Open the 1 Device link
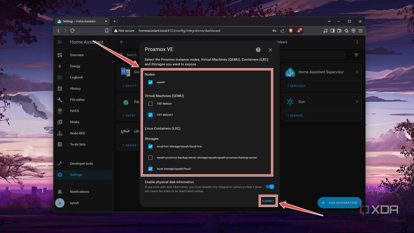This screenshot has width=414, height=233. coord(130,145)
